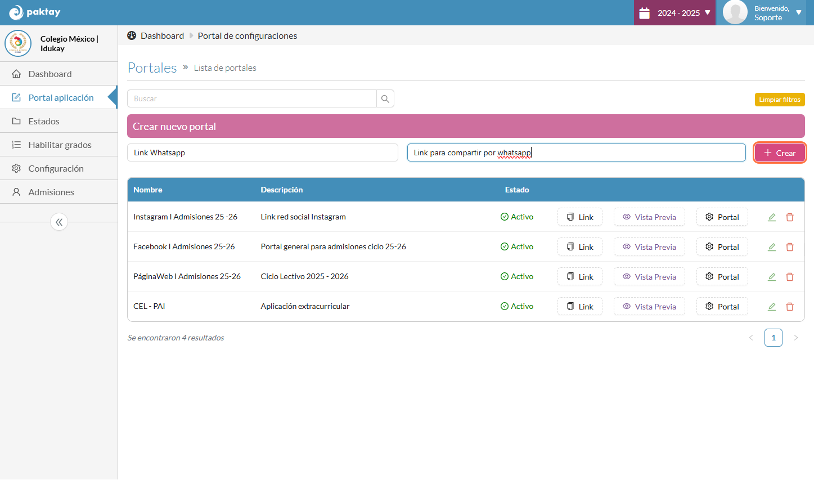This screenshot has width=814, height=489.
Task: Select page 1 in pagination
Action: coord(773,338)
